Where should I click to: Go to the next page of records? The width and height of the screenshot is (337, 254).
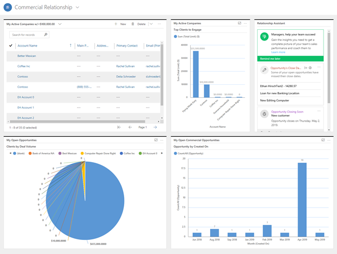coord(156,127)
